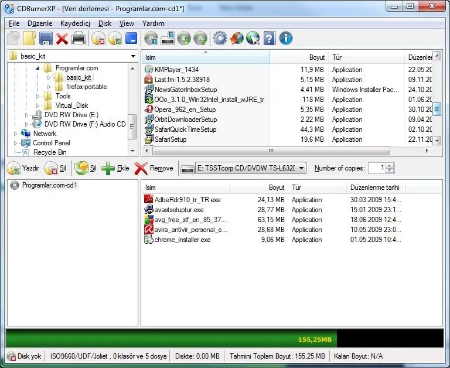This screenshot has height=368, width=450.
Task: Click the red X delete toolbar icon
Action: [62, 39]
